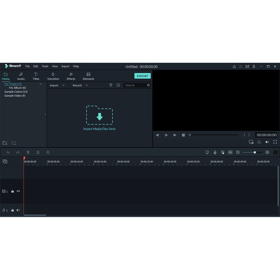This screenshot has height=280, width=280.
Task: Click the marker icon in the timeline toolbar
Action: [x=207, y=152]
